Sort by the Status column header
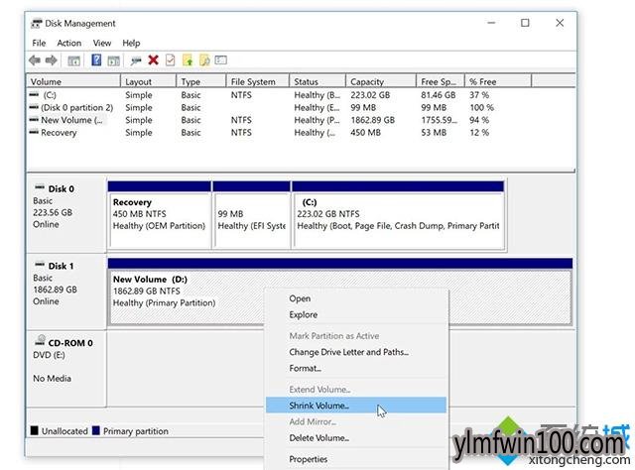 click(317, 81)
